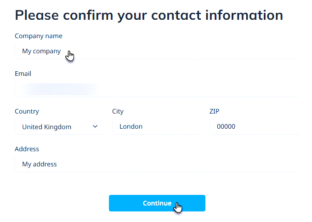Screen dimensions: 312x222
Task: Click the Continue button
Action: pos(157,203)
